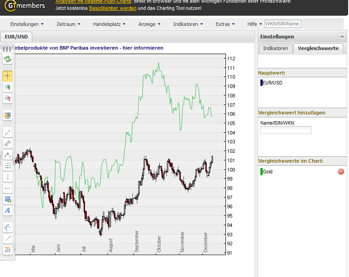Select the trend line drawing tool
This screenshot has width=349, height=277.
(7, 133)
